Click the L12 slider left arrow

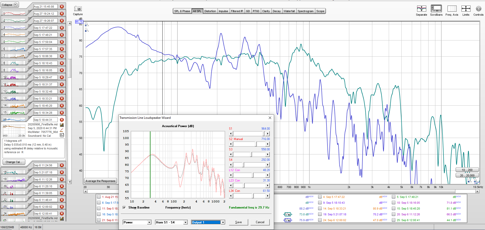point(231,175)
